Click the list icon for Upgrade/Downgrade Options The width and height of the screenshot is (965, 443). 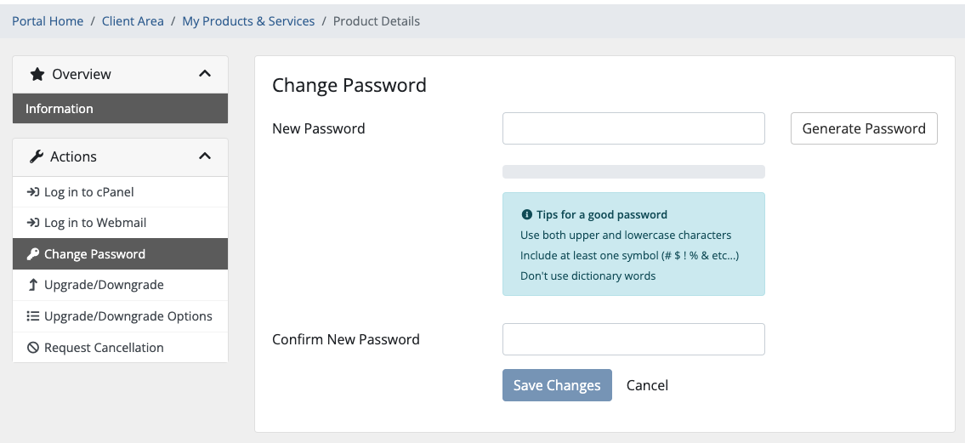[x=32, y=316]
